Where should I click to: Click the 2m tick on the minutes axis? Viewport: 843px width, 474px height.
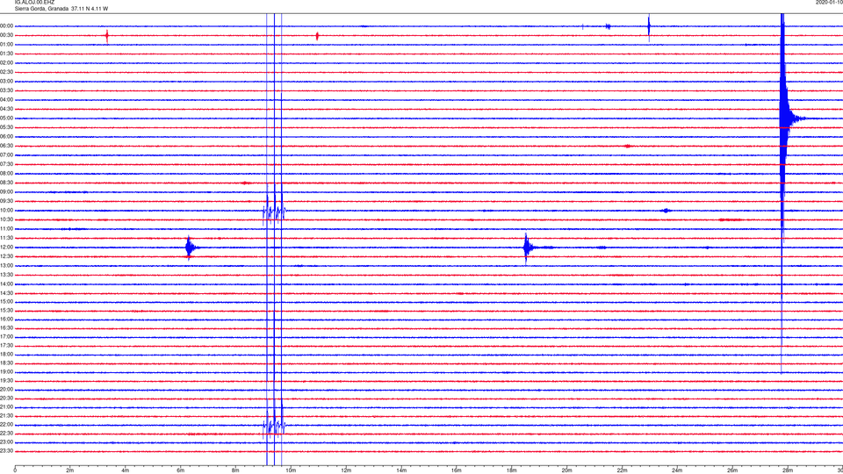coord(70,470)
